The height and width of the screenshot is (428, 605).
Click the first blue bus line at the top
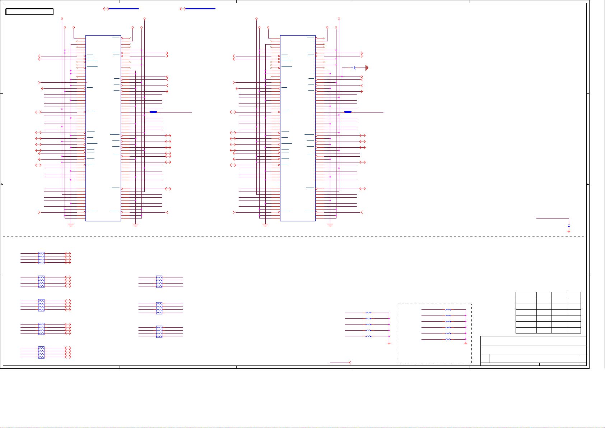coord(124,9)
